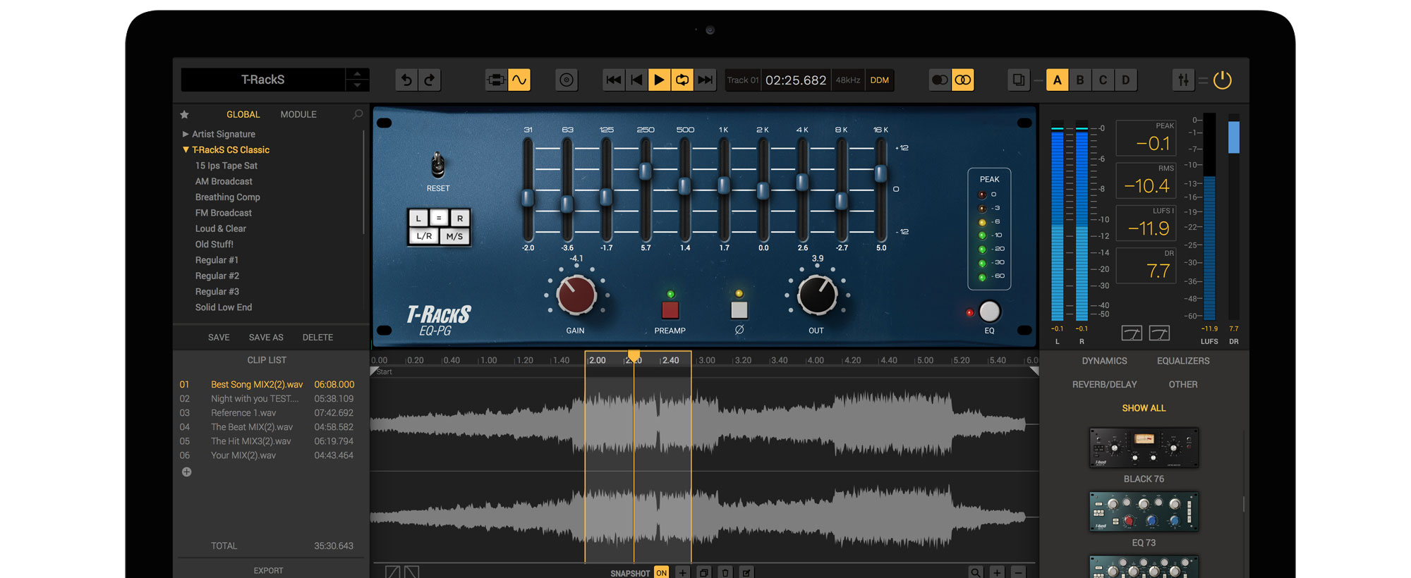Duplicate the snapshot with copy icon
1411x578 pixels.
click(x=703, y=572)
